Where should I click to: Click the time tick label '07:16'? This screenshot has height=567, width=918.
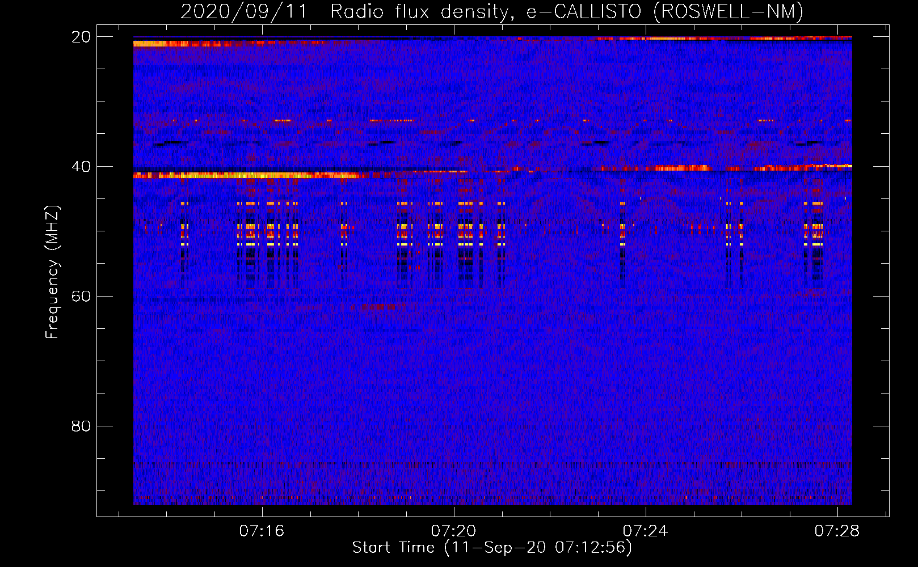tap(262, 531)
